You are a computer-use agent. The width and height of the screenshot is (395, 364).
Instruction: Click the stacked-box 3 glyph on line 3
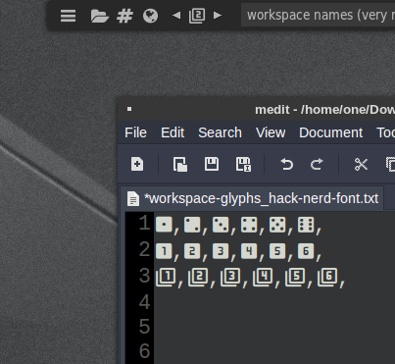tap(230, 278)
